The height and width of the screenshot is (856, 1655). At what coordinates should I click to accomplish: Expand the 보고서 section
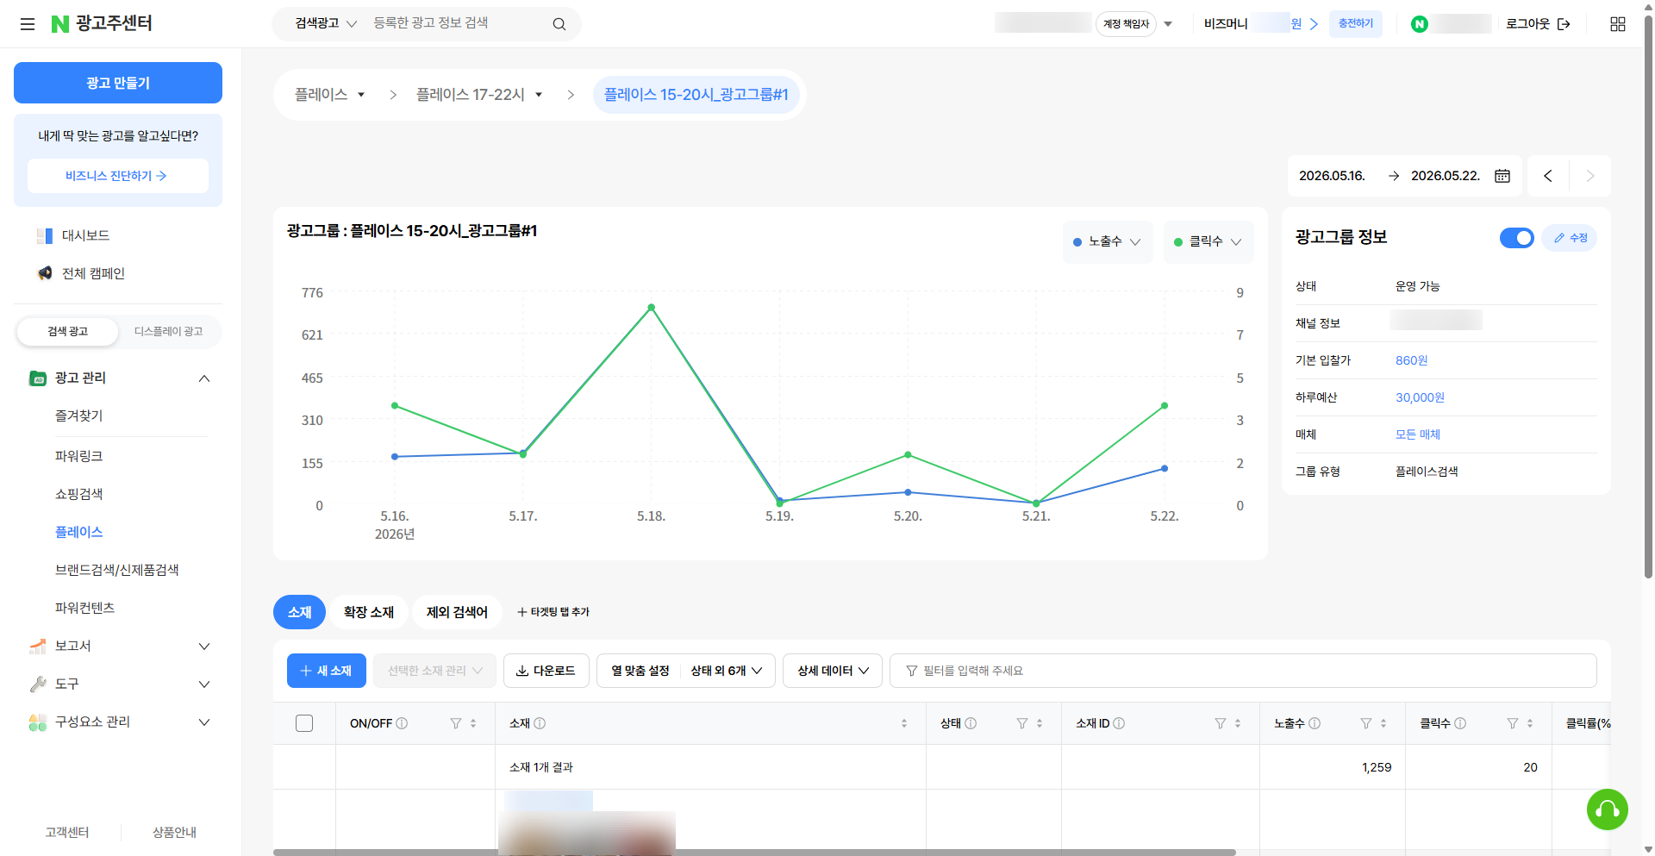coord(204,647)
